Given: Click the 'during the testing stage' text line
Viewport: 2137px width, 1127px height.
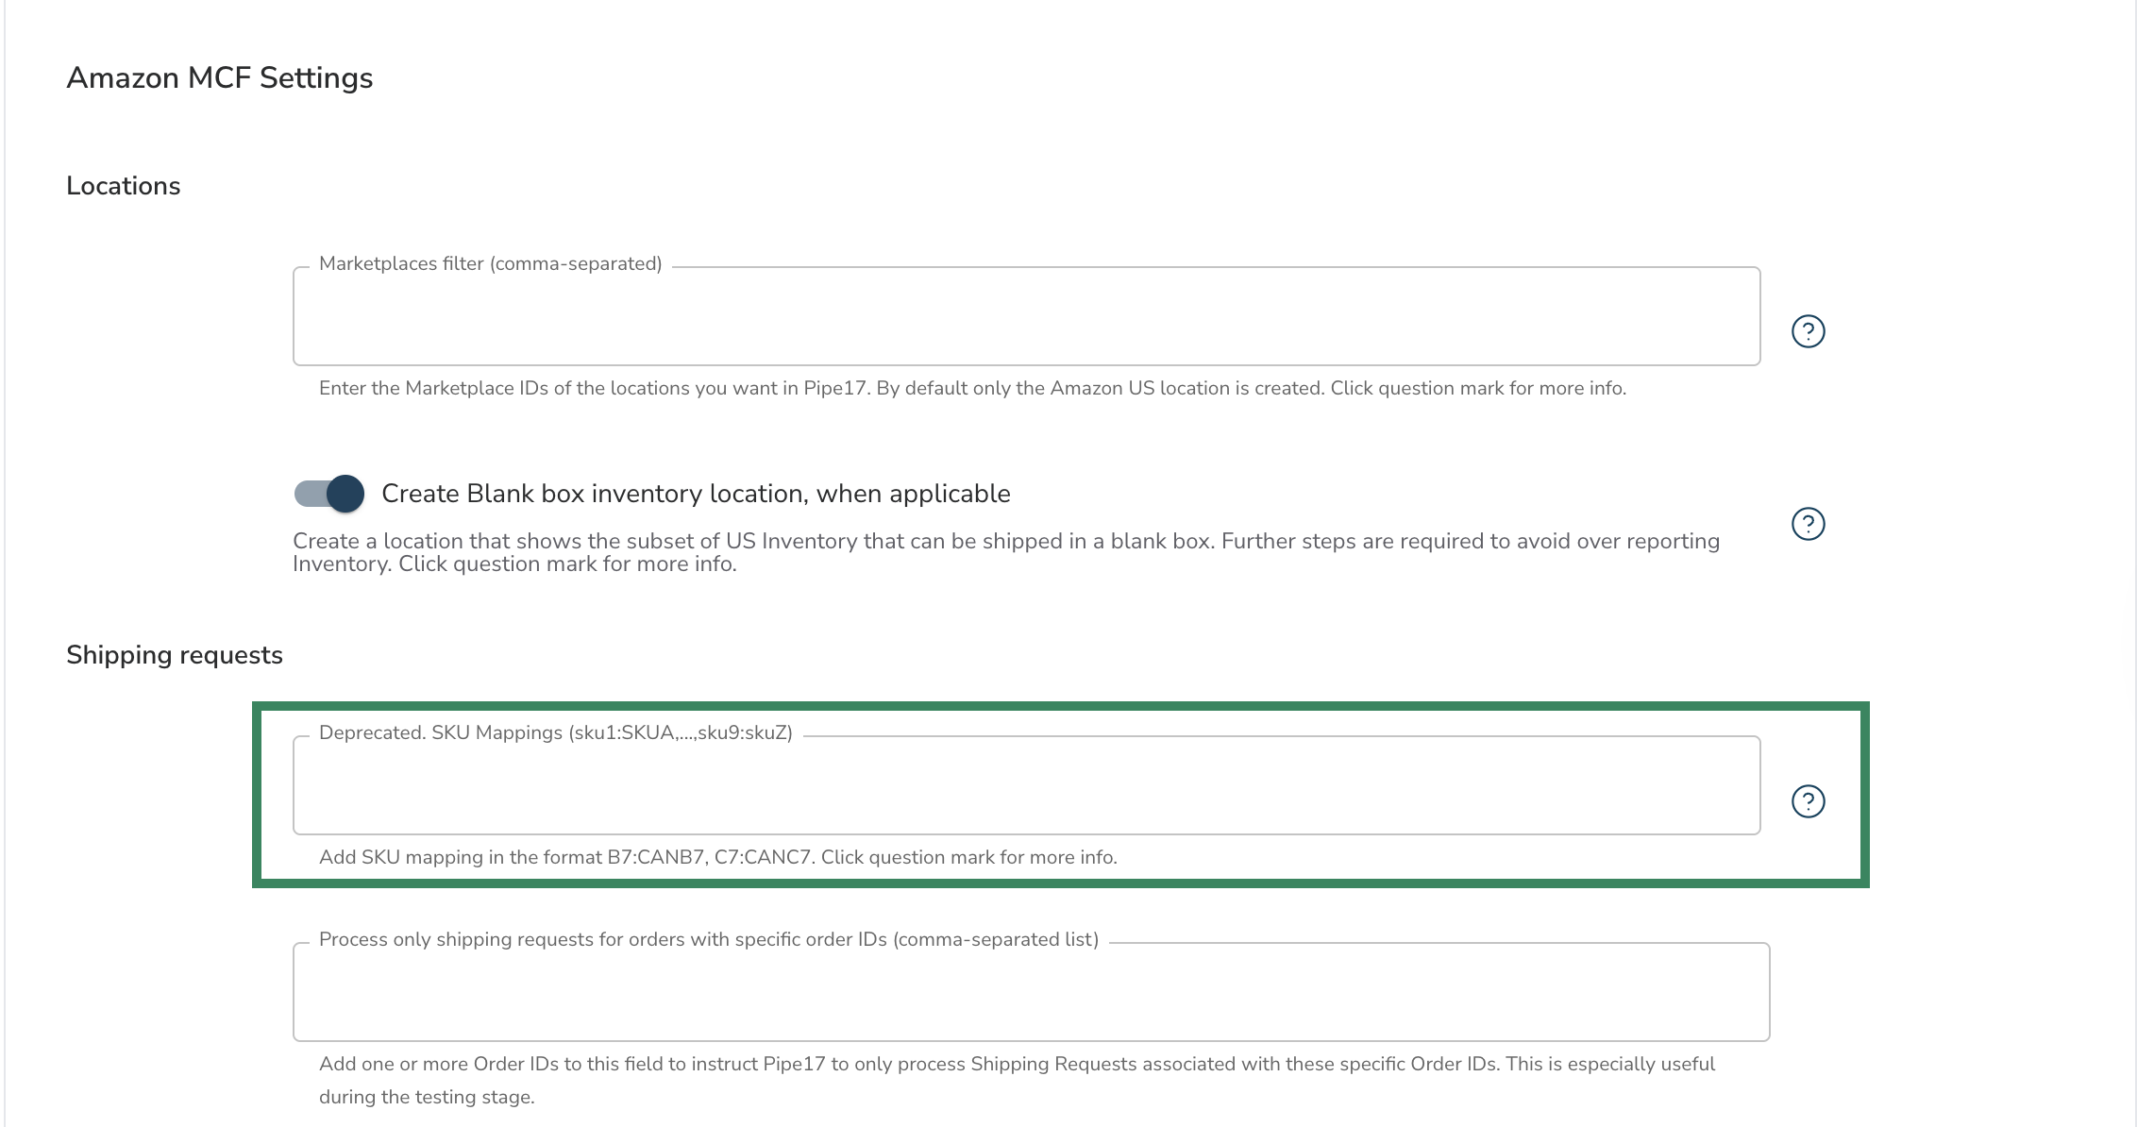Looking at the screenshot, I should pos(427,1097).
